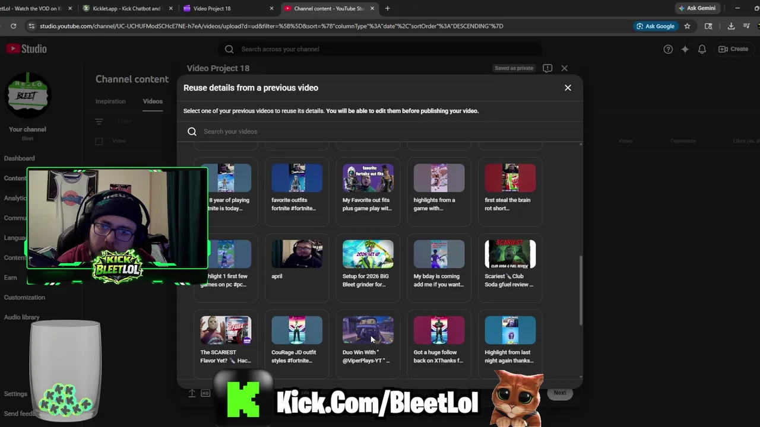Click the search magnifier icon in dialog

pos(192,132)
